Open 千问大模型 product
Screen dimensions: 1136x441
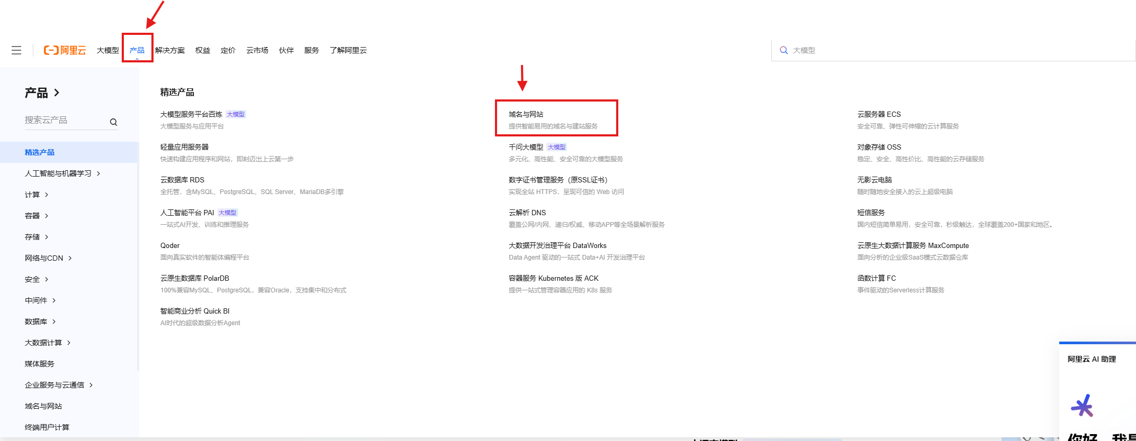point(526,147)
